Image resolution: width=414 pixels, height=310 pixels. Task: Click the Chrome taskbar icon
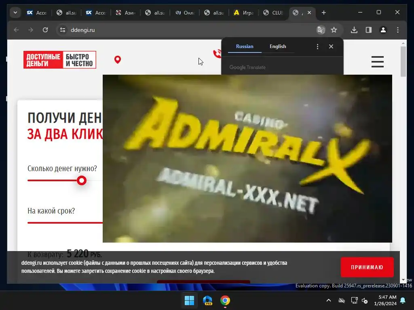pos(225,300)
